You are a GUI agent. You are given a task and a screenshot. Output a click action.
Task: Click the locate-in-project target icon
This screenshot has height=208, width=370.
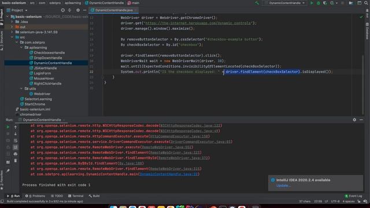pyautogui.click(x=63, y=10)
